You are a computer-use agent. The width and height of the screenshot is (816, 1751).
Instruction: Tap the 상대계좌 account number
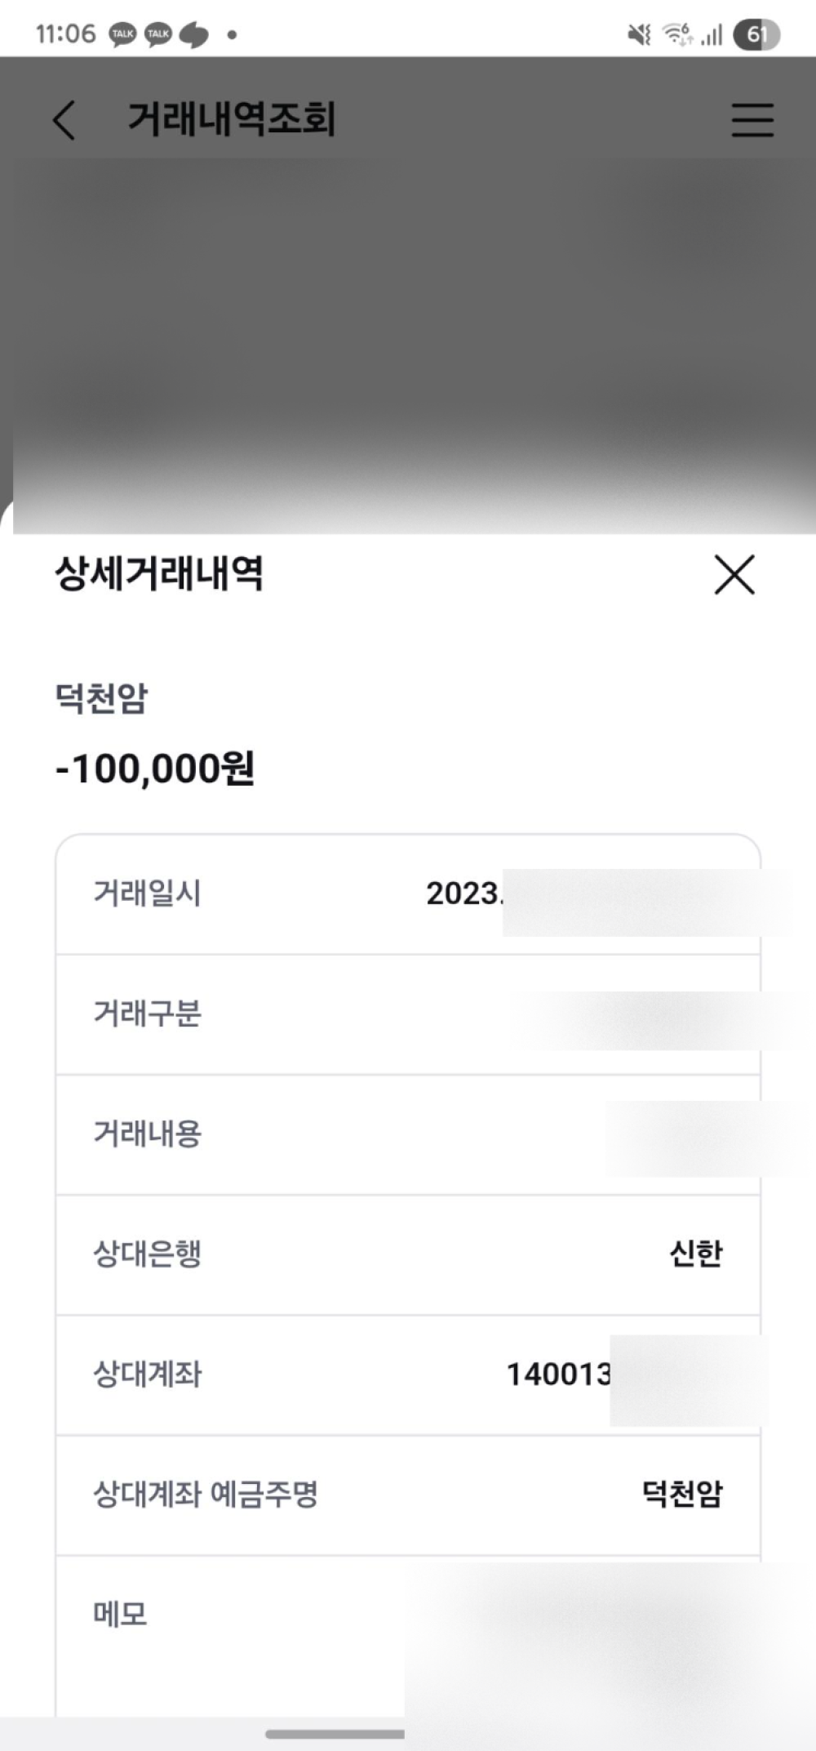point(560,1374)
